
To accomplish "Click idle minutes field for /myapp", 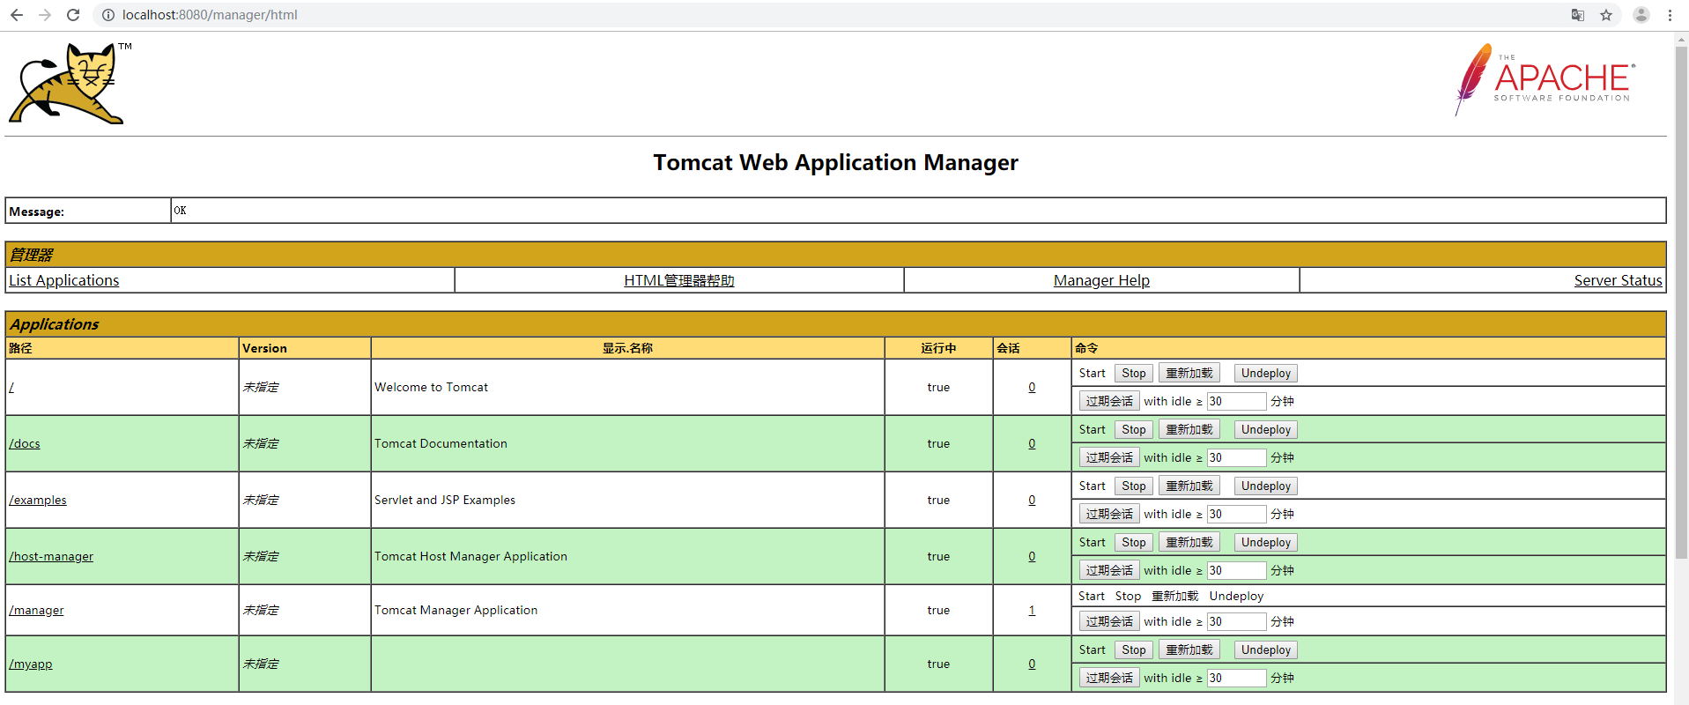I will [x=1237, y=678].
